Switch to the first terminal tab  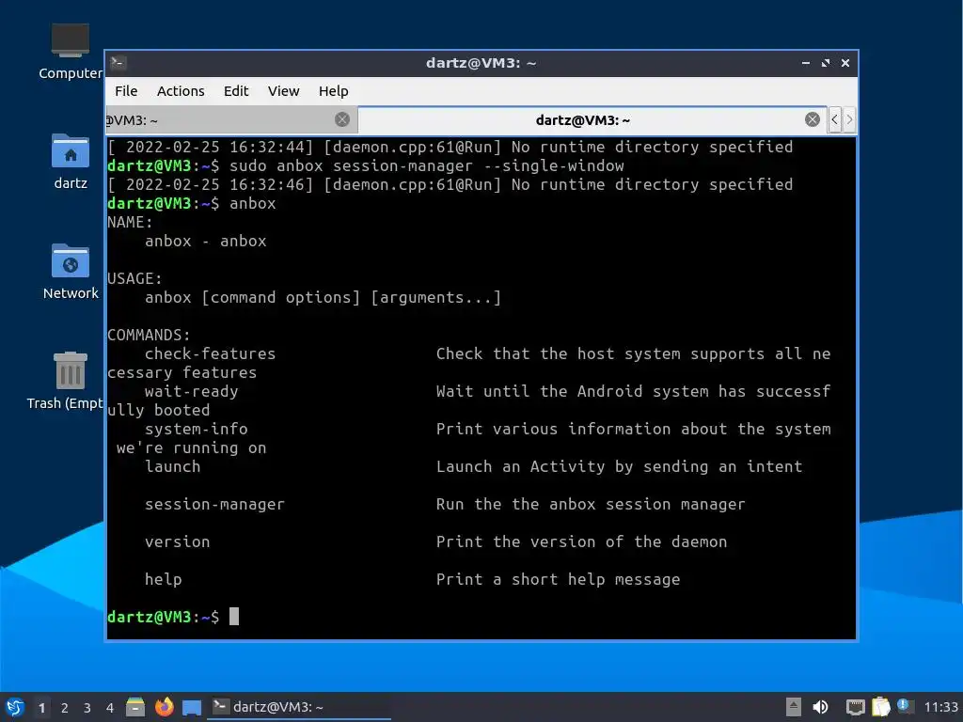230,120
